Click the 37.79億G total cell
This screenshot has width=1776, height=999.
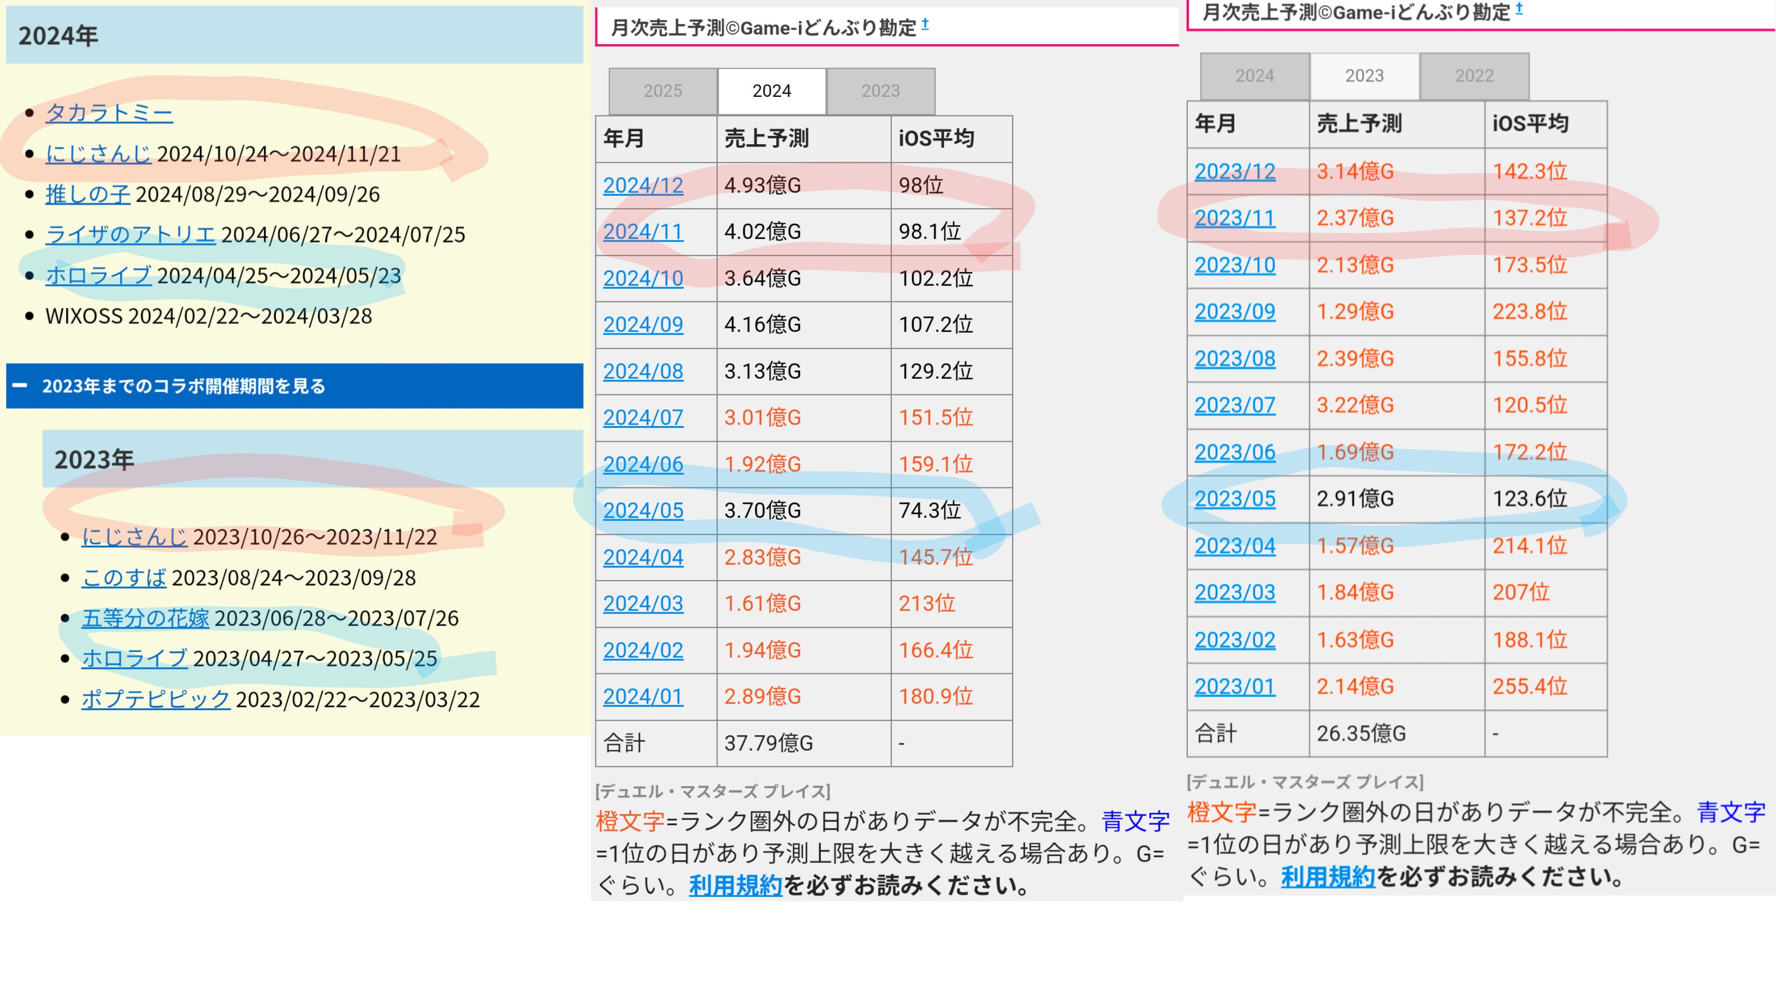pyautogui.click(x=804, y=743)
